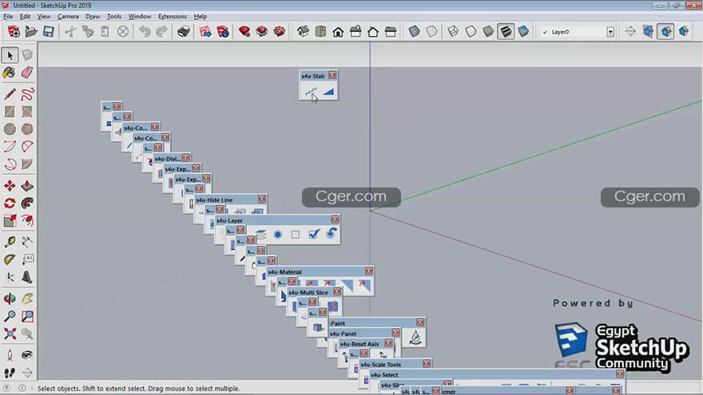Toggle Back Edges style
Viewport: 703px width, 395px height.
pyautogui.click(x=431, y=31)
